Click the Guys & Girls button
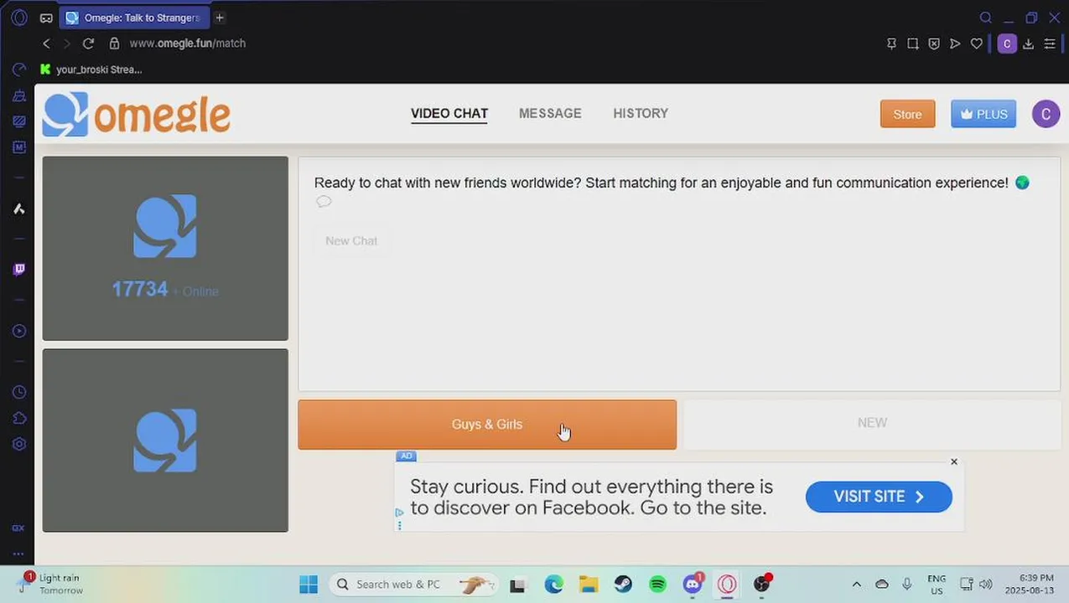 487,425
